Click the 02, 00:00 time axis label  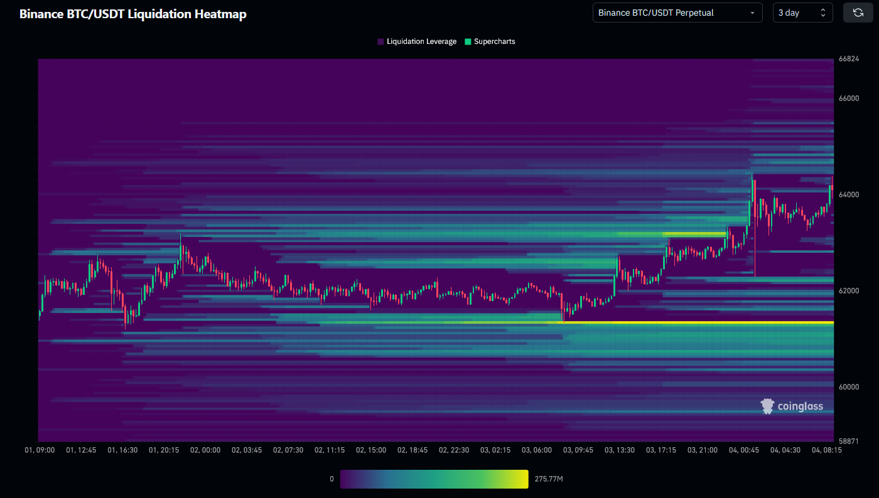click(x=205, y=450)
